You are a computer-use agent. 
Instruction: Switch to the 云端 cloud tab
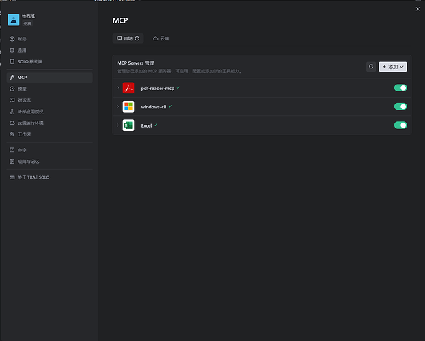(x=161, y=38)
